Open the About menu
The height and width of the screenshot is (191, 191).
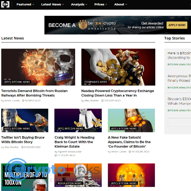(x=120, y=5)
